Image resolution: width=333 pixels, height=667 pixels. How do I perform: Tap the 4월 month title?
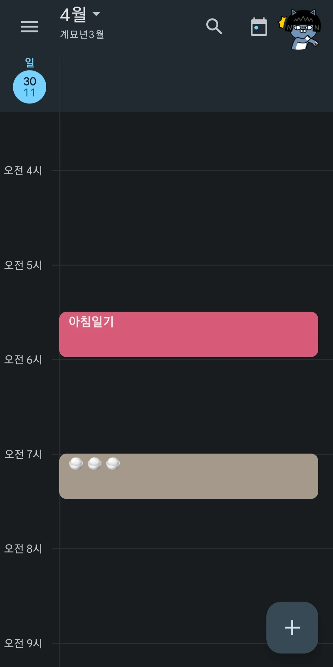click(73, 14)
